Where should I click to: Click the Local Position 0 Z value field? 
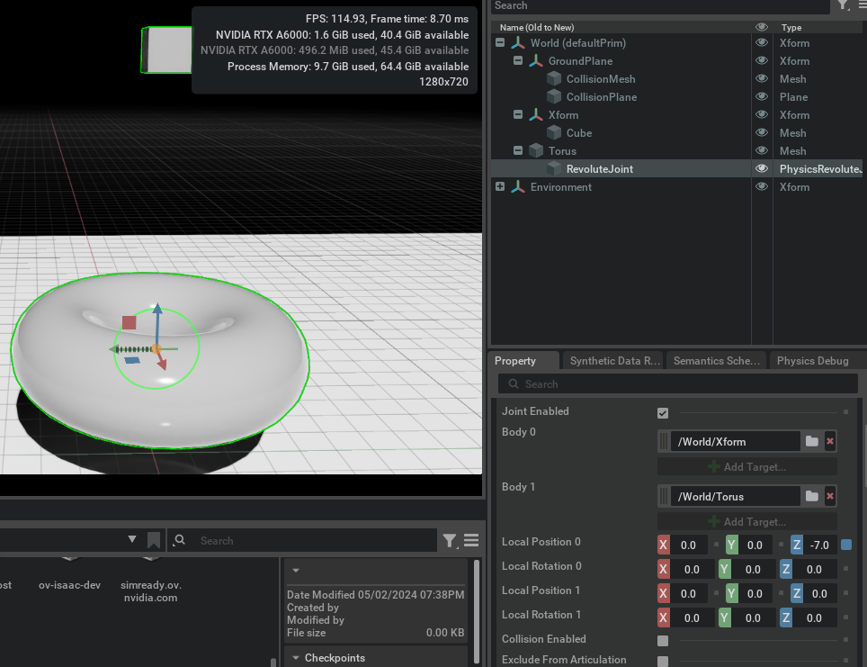(819, 545)
